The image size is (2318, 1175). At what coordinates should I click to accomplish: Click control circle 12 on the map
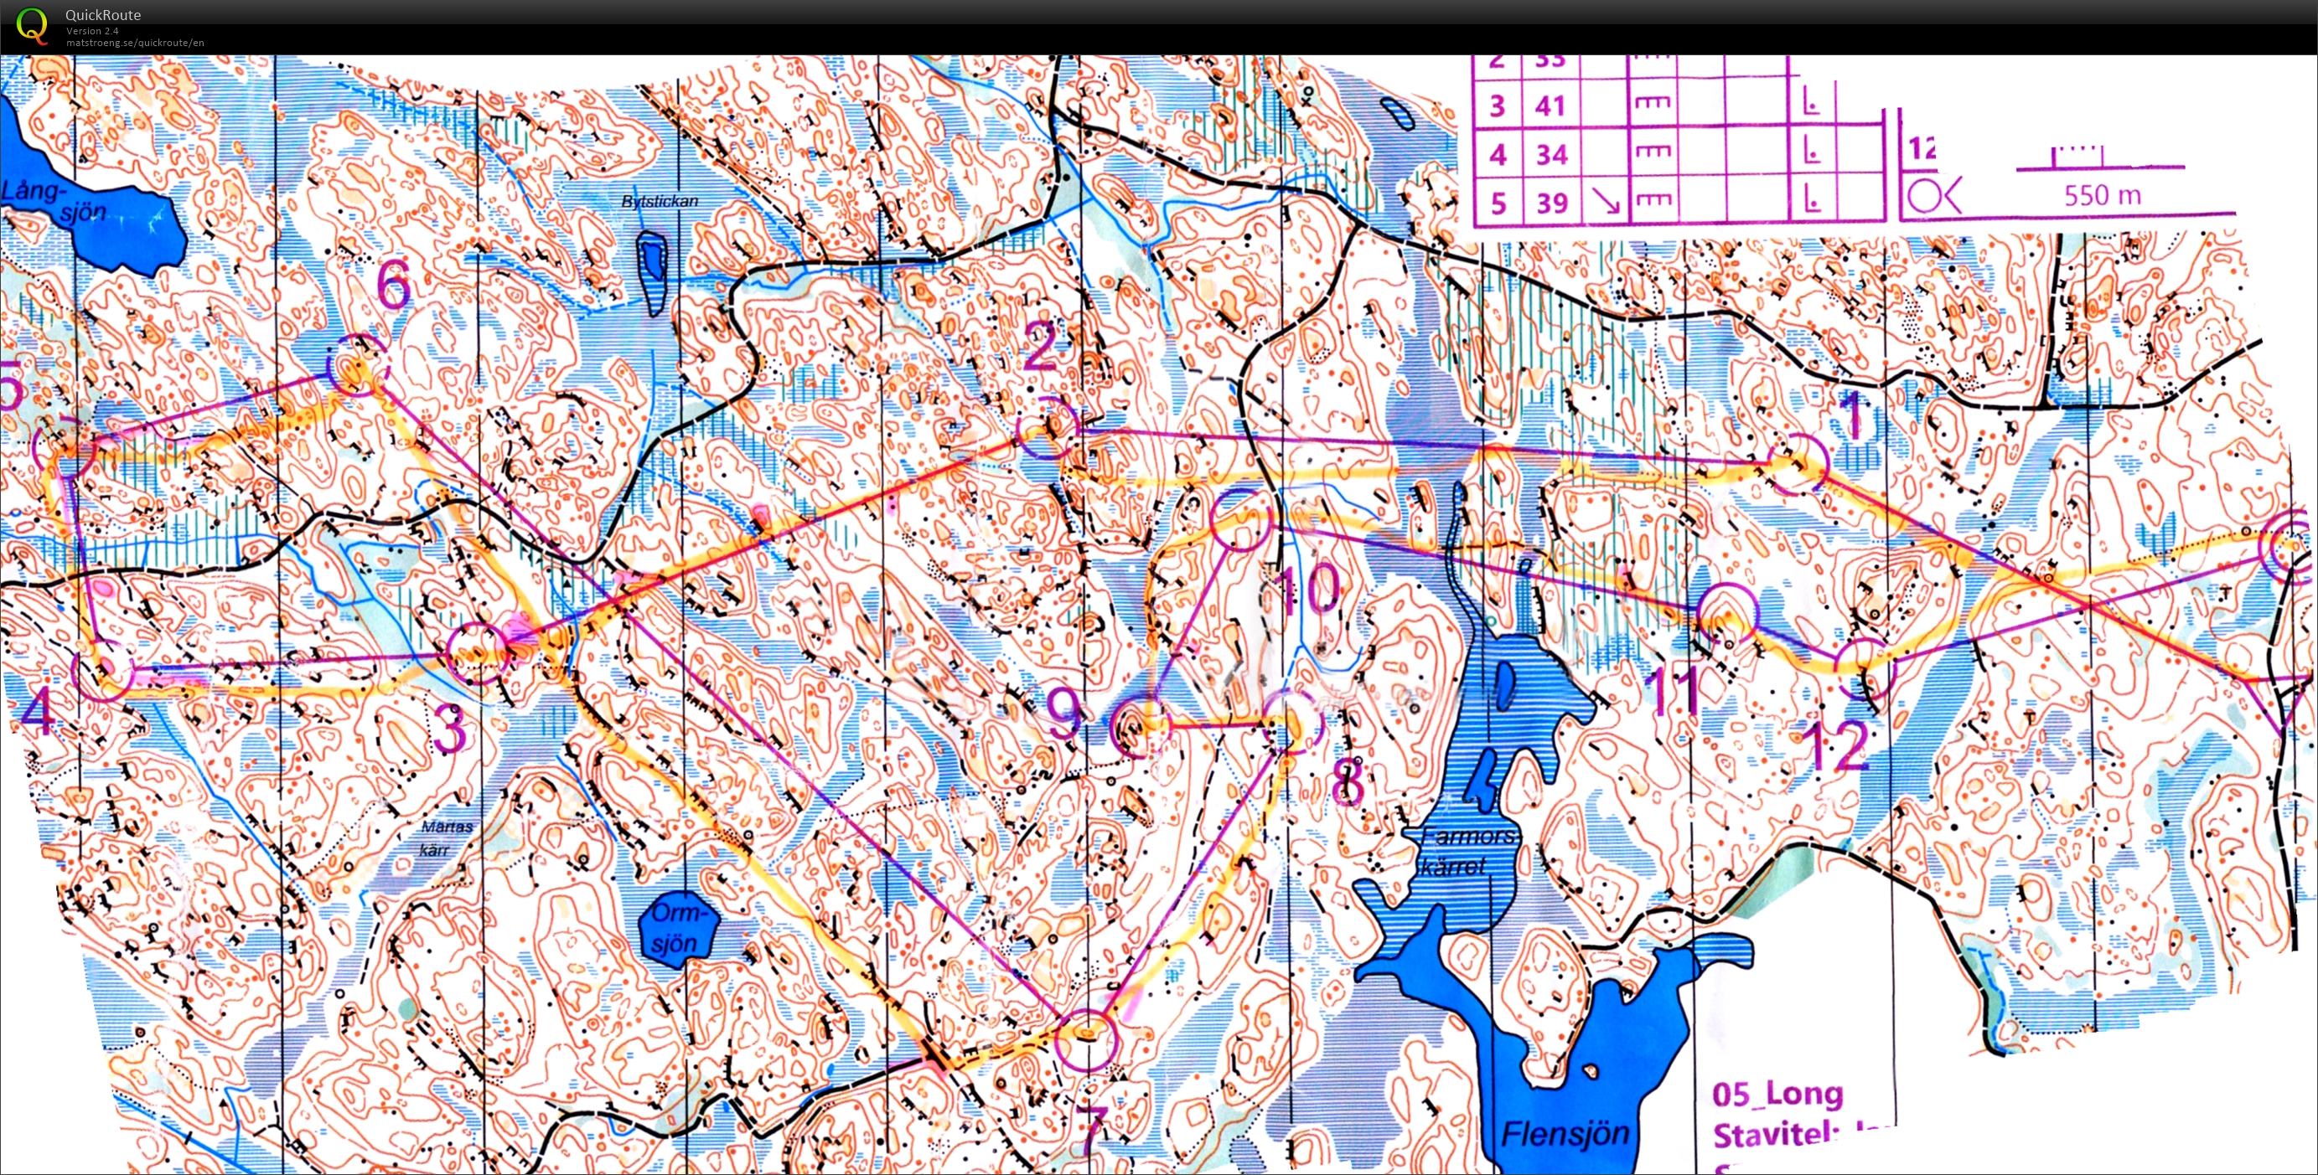(x=1865, y=669)
